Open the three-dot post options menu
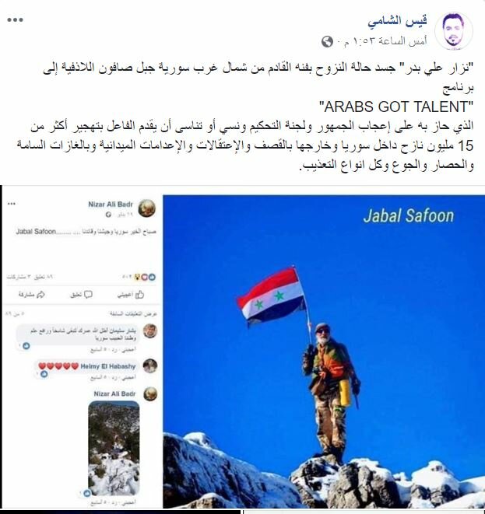This screenshot has width=485, height=514. click(x=15, y=19)
